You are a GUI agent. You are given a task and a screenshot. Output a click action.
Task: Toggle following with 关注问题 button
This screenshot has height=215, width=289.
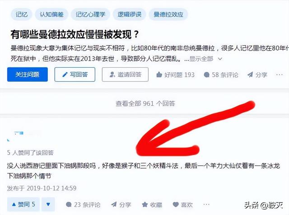(x=28, y=75)
